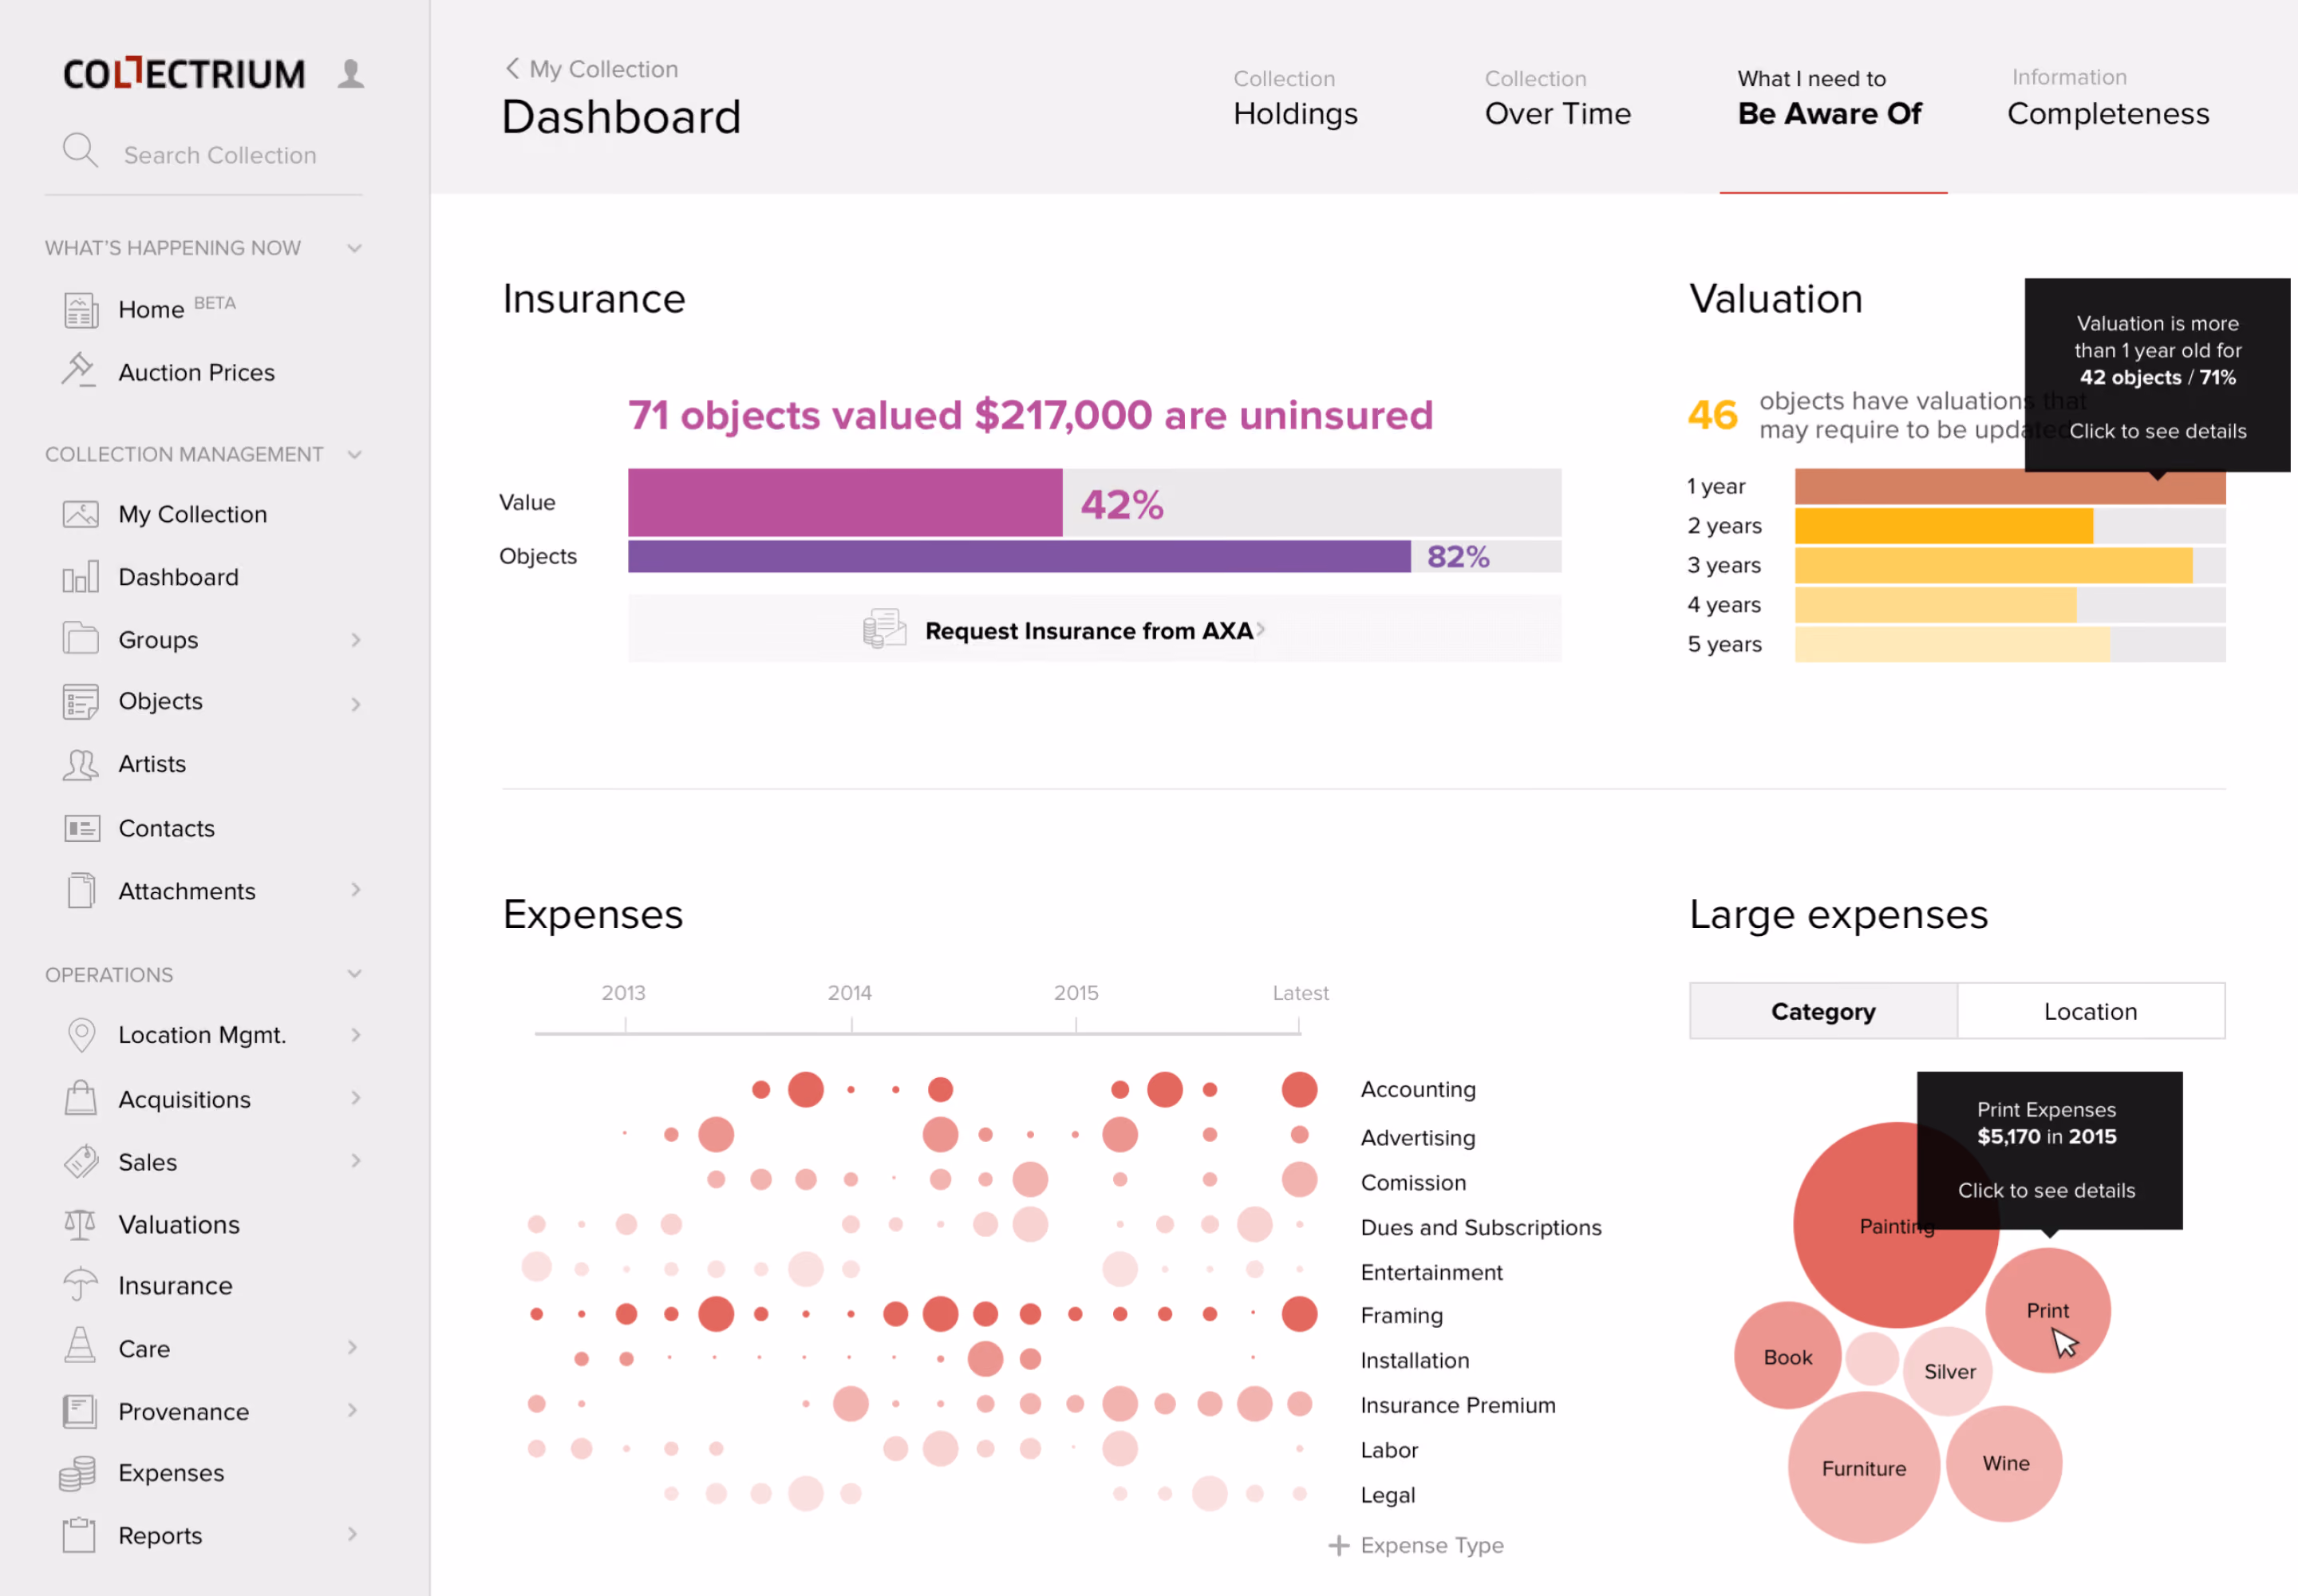Collapse the Operations section
This screenshot has width=2298, height=1596.
354,974
